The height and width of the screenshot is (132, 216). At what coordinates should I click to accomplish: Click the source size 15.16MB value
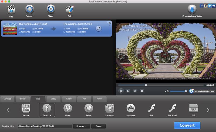coord(39,29)
